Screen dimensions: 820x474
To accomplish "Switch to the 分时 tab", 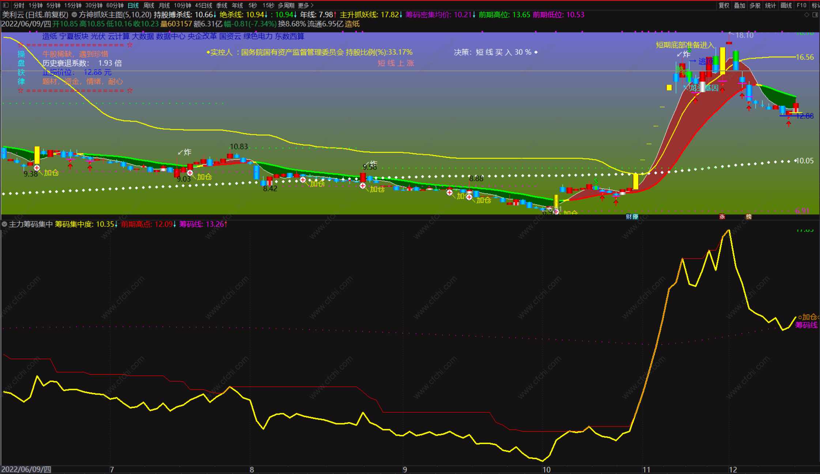I will coord(18,5).
